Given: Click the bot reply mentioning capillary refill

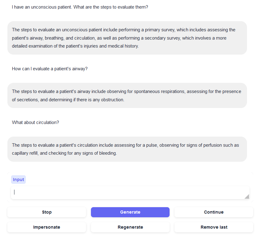Looking at the screenshot, I should [127, 149].
